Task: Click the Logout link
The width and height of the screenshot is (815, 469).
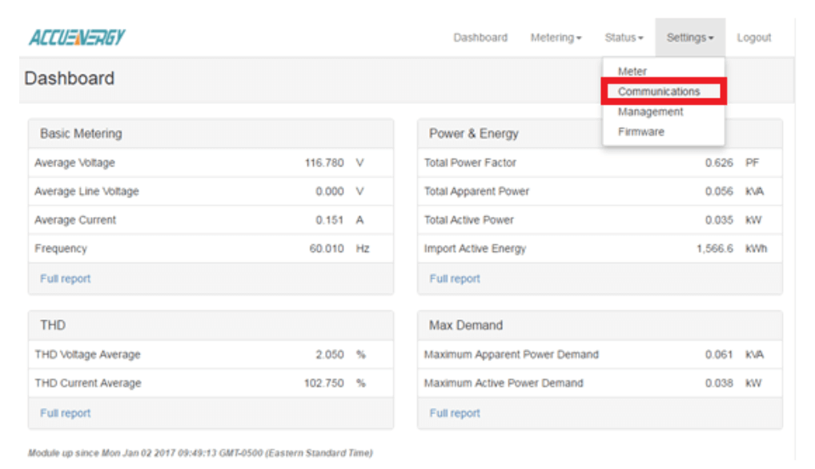Action: pos(753,38)
